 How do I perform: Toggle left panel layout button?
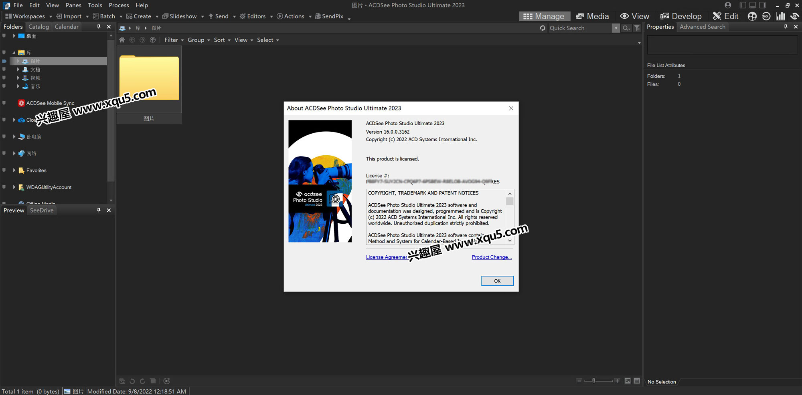743,5
